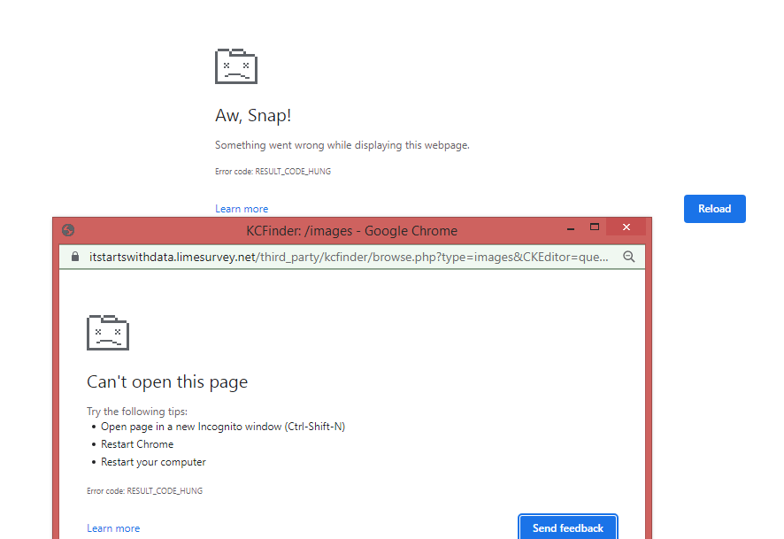The width and height of the screenshot is (784, 539).
Task: Click the padlock site security icon
Action: [75, 257]
